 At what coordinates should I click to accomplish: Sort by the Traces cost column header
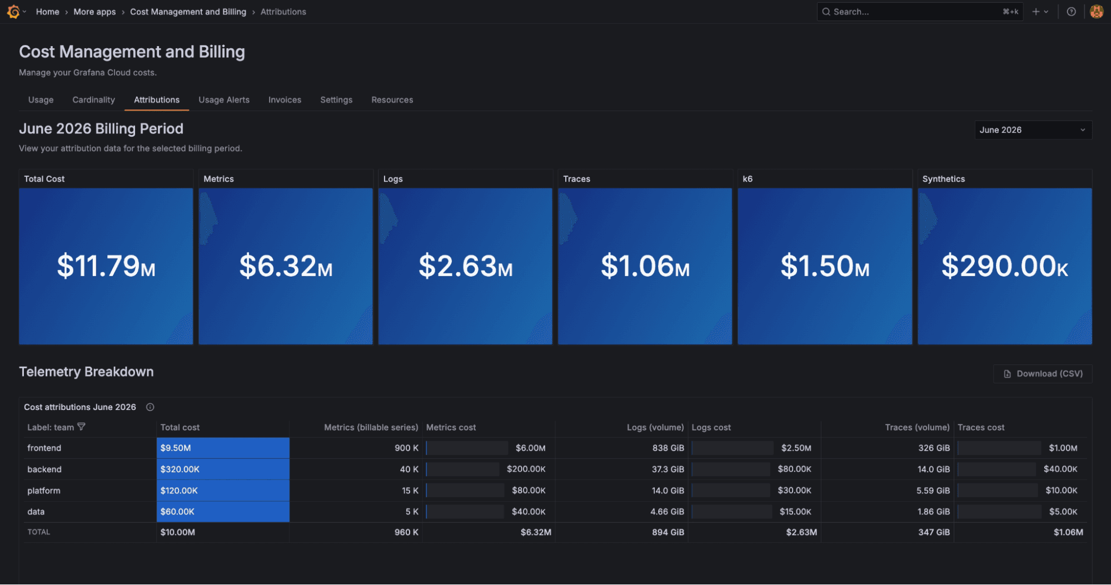[981, 427]
